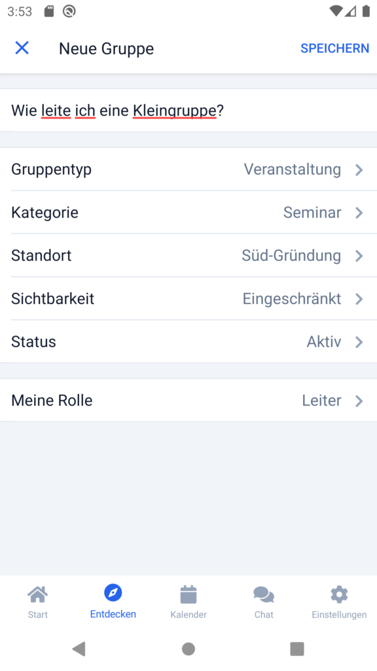Open the Entdecken compass icon
Viewport: 377px width, 671px height.
pos(113,592)
